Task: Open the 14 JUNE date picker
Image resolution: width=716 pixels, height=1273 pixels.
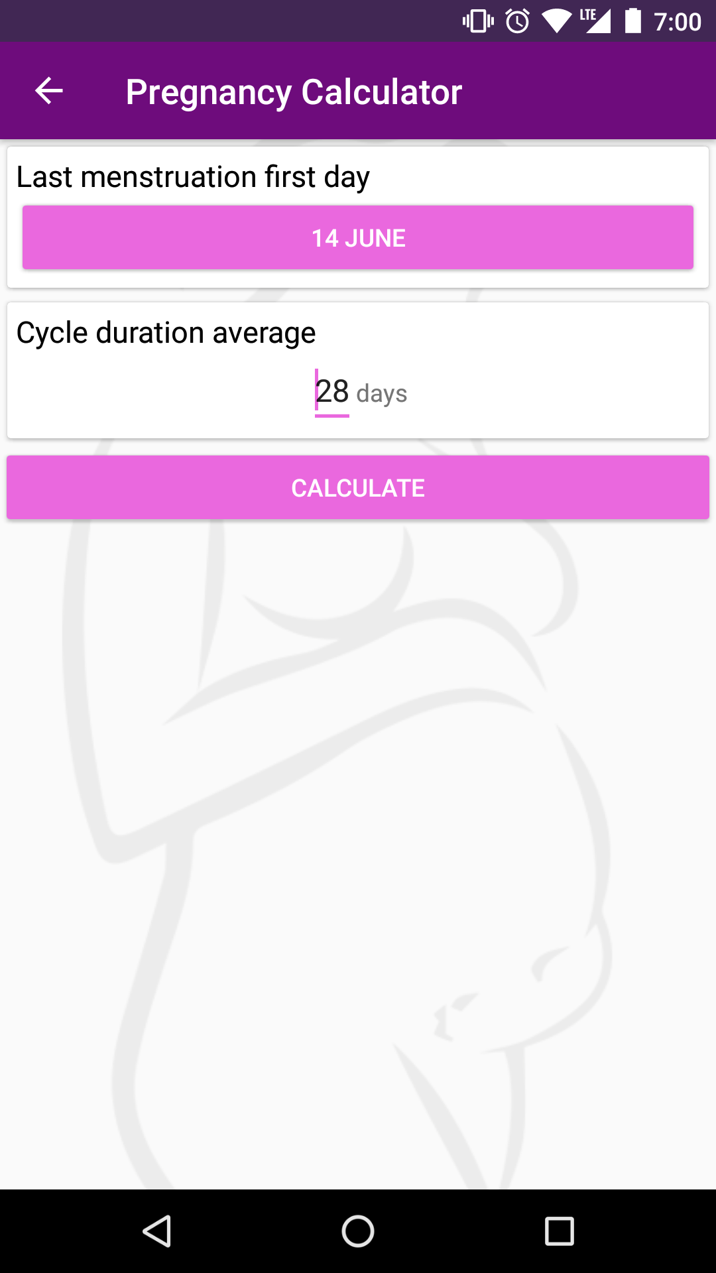Action: 358,237
